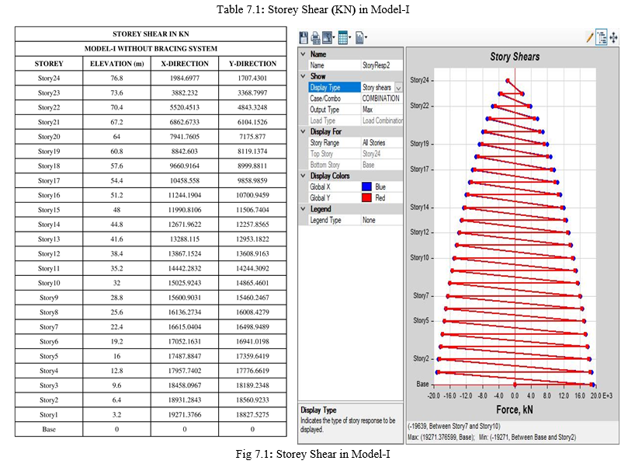This screenshot has height=464, width=628.
Task: Click the 18827.5275 table cell
Action: (252, 415)
